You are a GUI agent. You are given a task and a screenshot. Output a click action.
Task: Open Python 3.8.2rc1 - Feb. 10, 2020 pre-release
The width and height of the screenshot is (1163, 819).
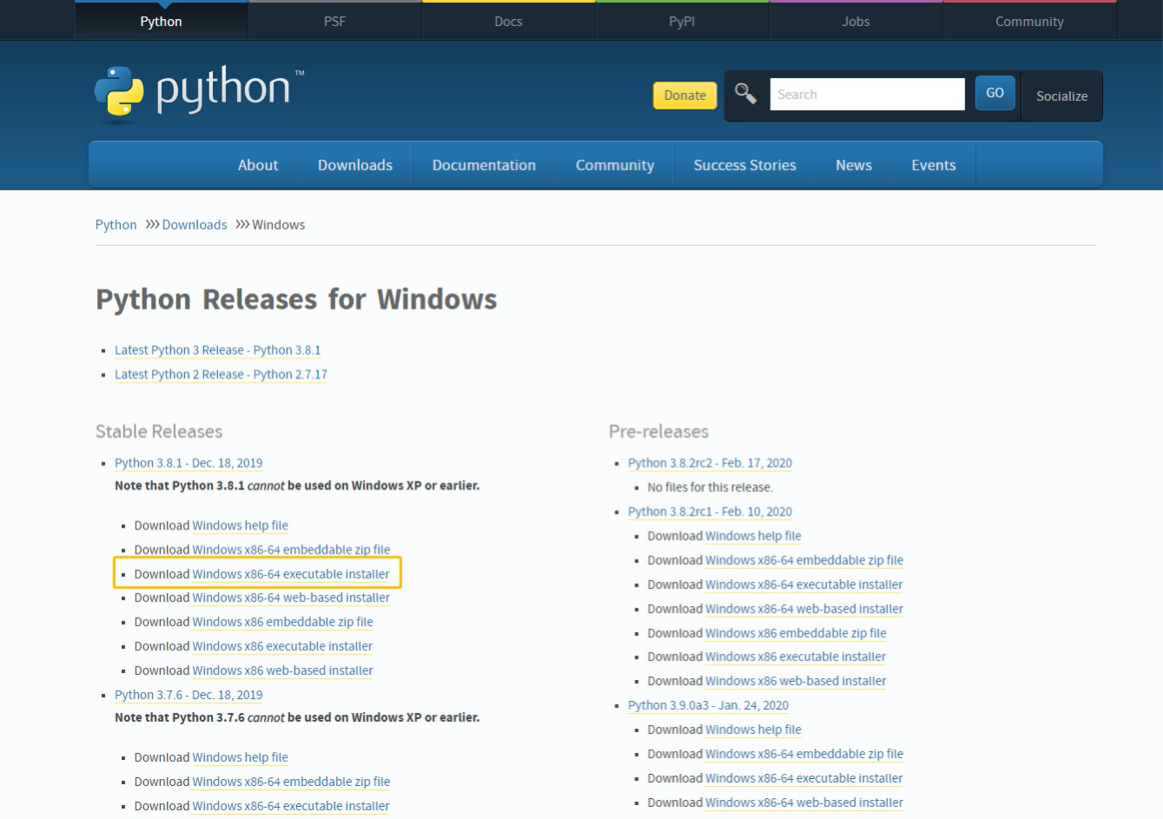pos(710,512)
